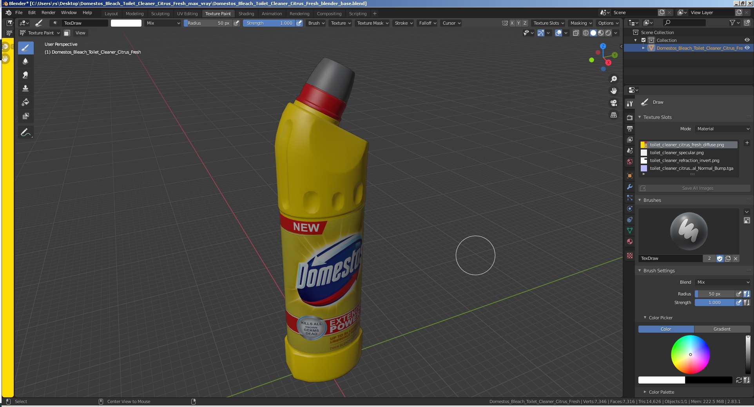Toggle X-ray mode

coord(576,33)
